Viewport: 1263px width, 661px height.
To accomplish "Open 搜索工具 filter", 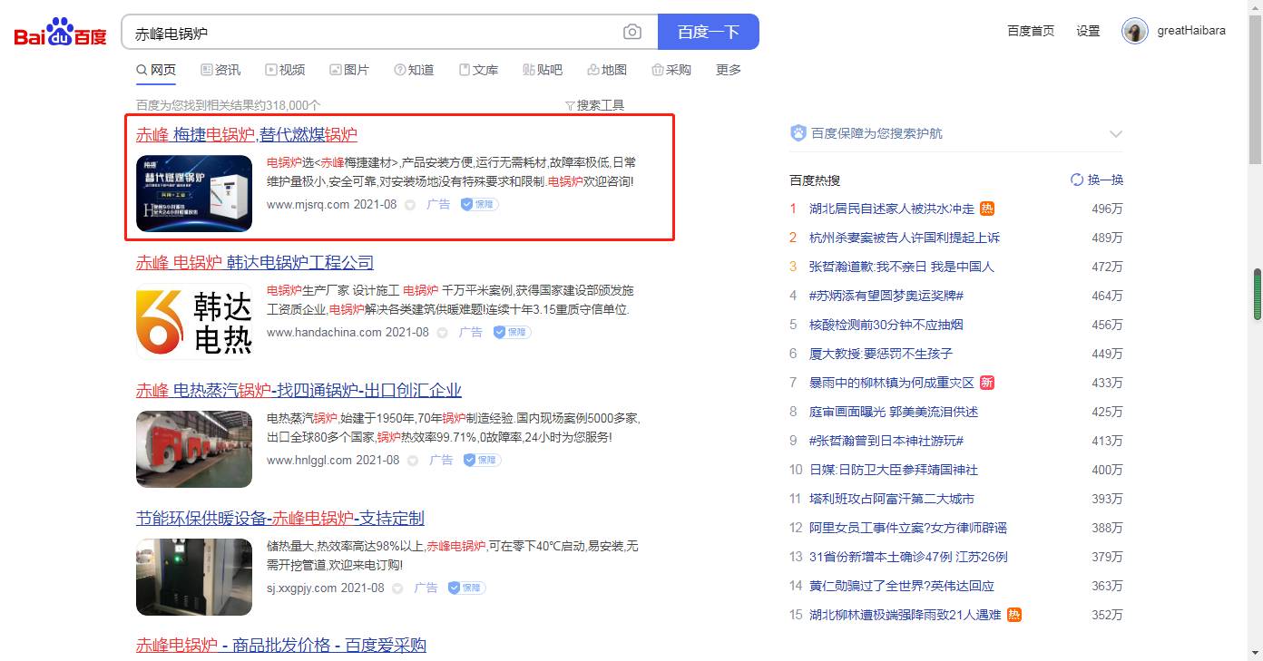I will click(594, 105).
